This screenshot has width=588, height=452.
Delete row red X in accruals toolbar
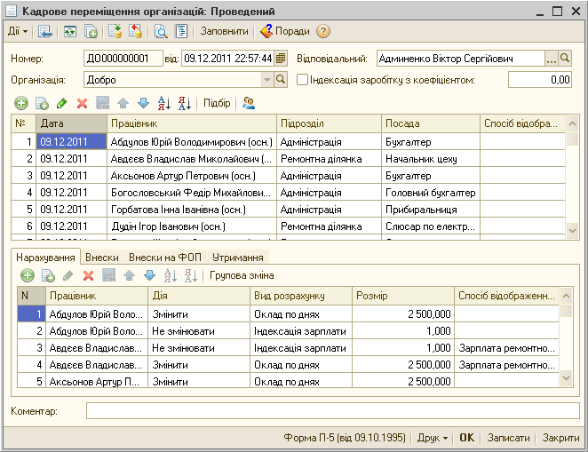tap(88, 276)
